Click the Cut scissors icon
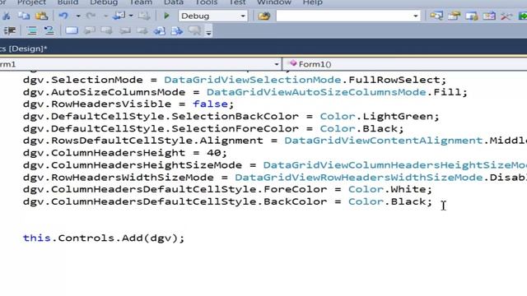Screen dimensions: 527x296 [6, 16]
